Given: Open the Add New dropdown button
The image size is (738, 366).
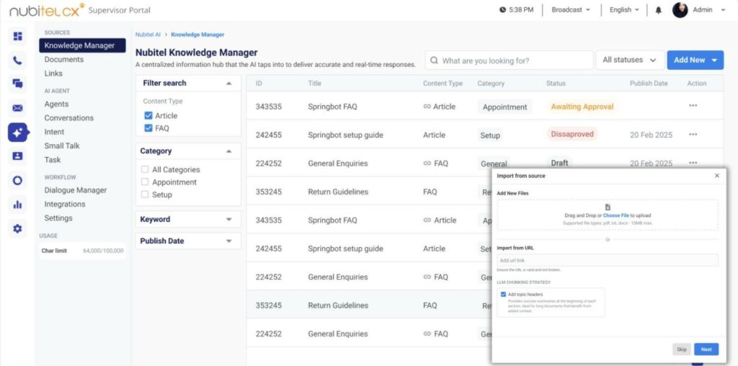Looking at the screenshot, I should [x=695, y=61].
